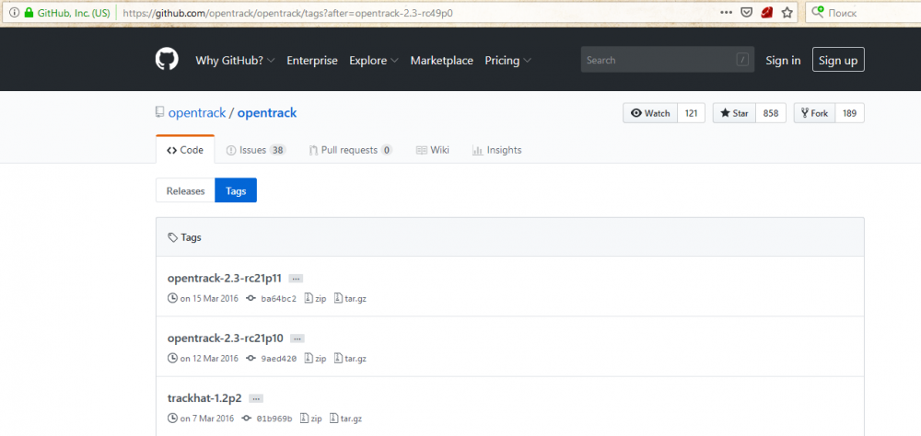Click the commit icon next to 9aed420

tap(251, 358)
